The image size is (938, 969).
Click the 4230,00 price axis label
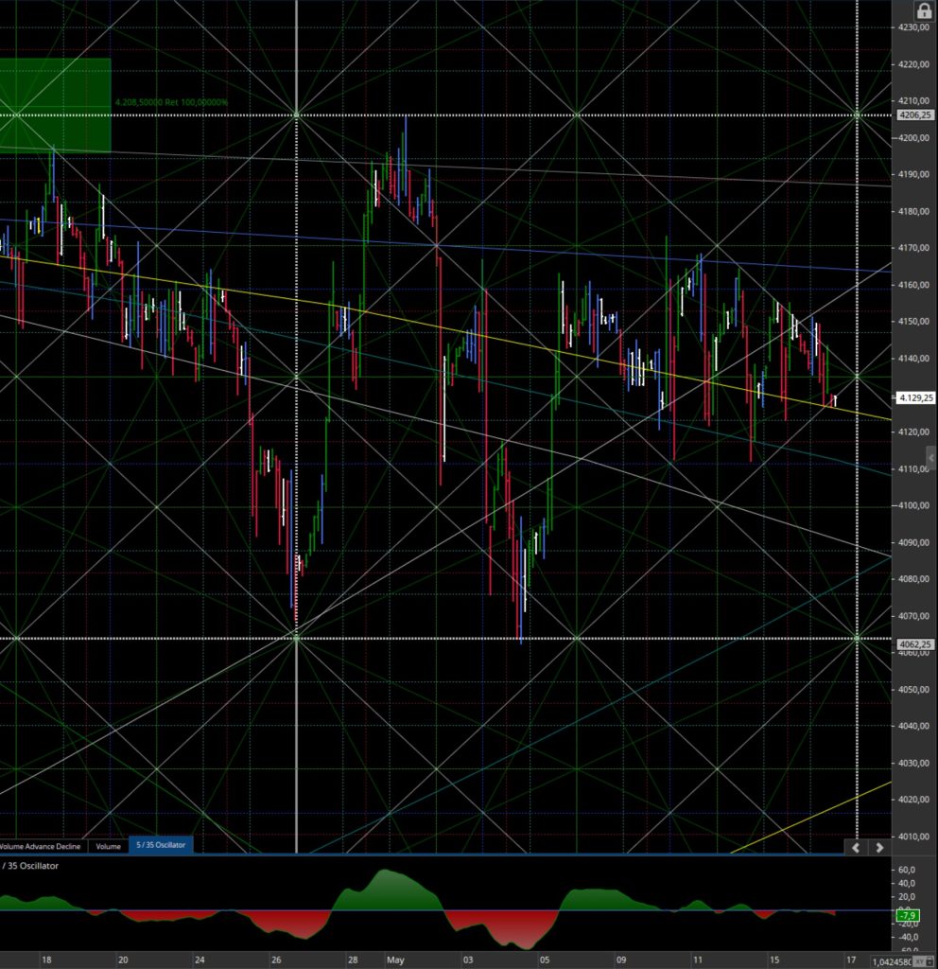pyautogui.click(x=913, y=27)
